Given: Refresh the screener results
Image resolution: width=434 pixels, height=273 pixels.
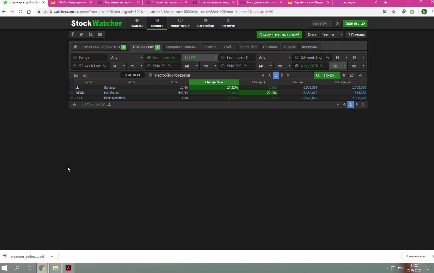Looking at the screenshot, I should click(352, 75).
